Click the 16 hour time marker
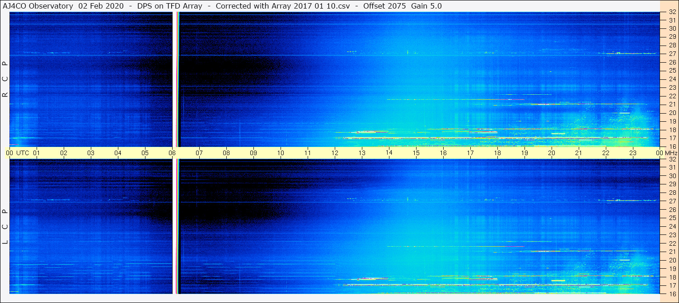 tap(443, 153)
